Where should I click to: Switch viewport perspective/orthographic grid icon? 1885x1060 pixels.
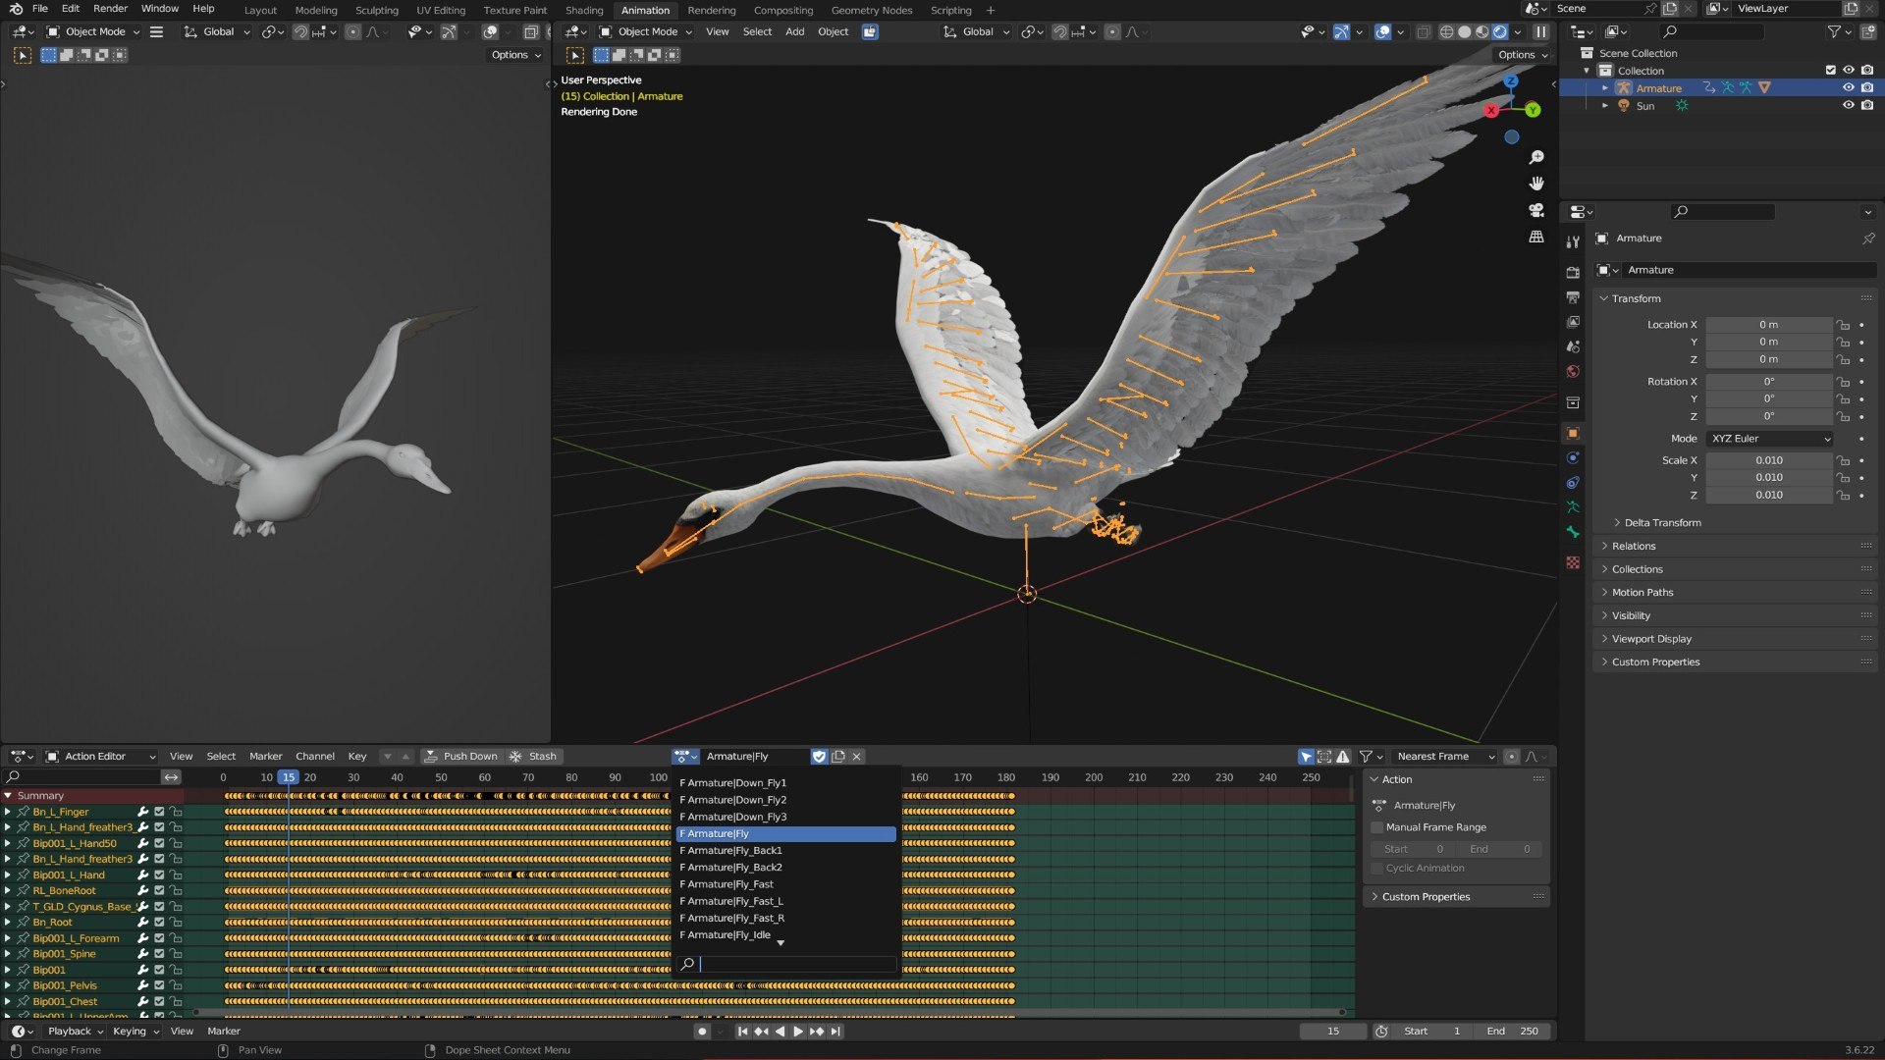pyautogui.click(x=1536, y=237)
